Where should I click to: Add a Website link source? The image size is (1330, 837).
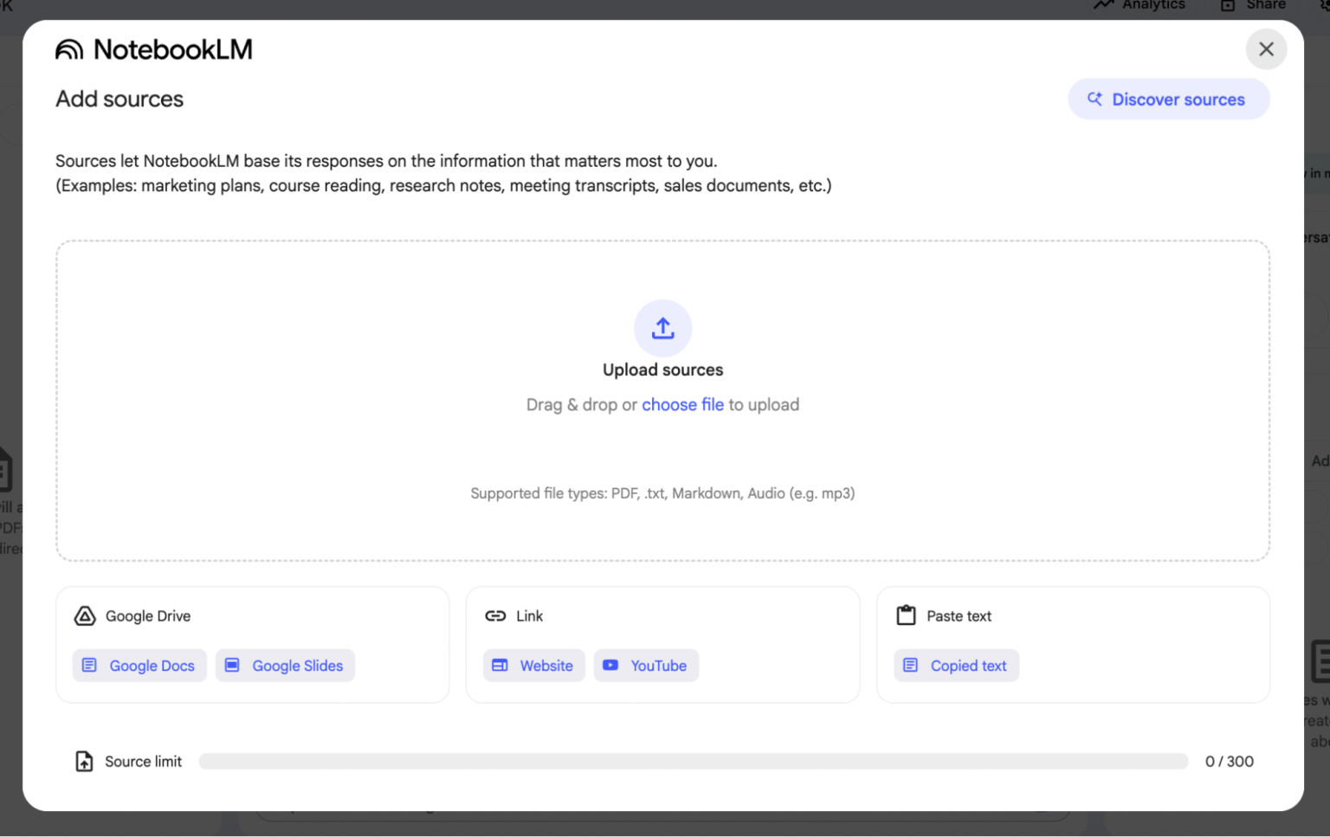533,666
